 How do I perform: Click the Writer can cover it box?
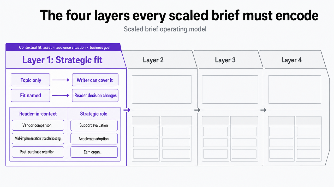[95, 80]
